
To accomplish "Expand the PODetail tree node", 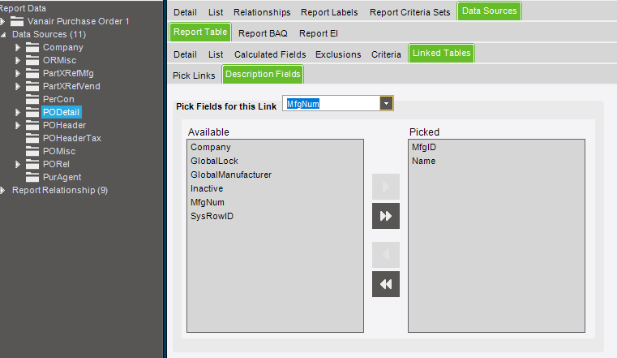I will point(17,113).
